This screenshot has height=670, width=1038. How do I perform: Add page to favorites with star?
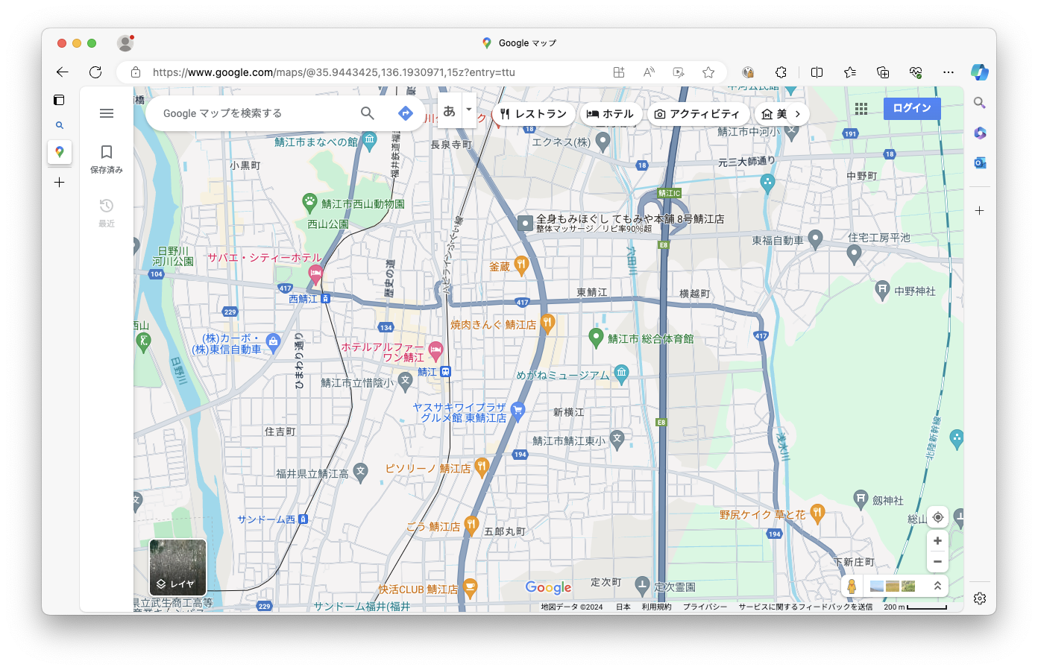coord(708,72)
